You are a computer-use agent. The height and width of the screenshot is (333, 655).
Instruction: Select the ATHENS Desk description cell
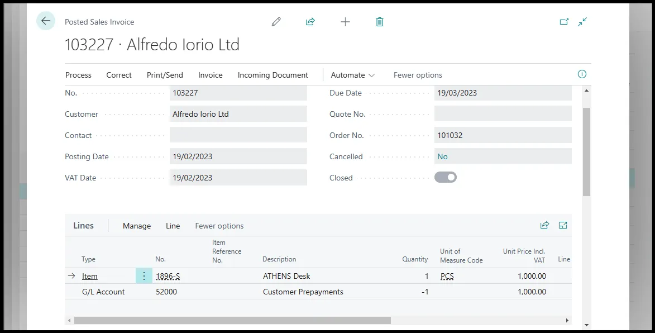point(286,276)
